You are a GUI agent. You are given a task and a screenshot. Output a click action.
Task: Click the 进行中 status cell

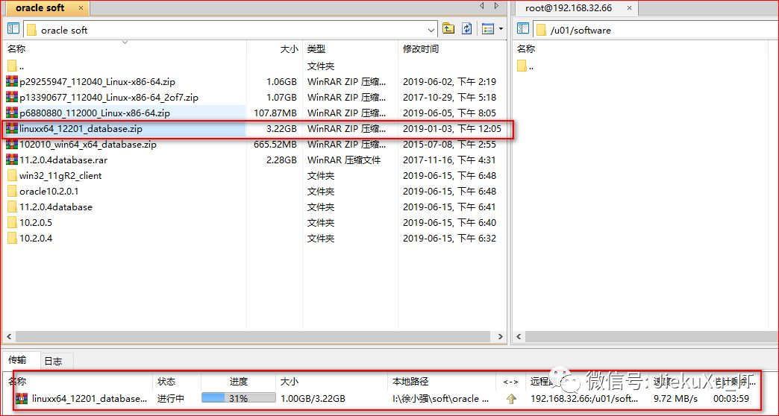(170, 398)
